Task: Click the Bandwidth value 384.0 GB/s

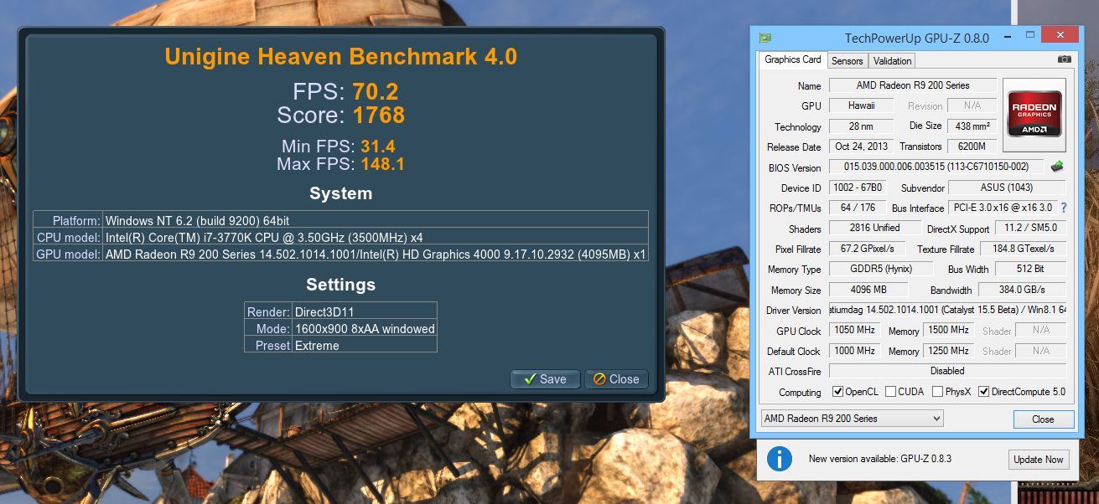Action: [1024, 290]
